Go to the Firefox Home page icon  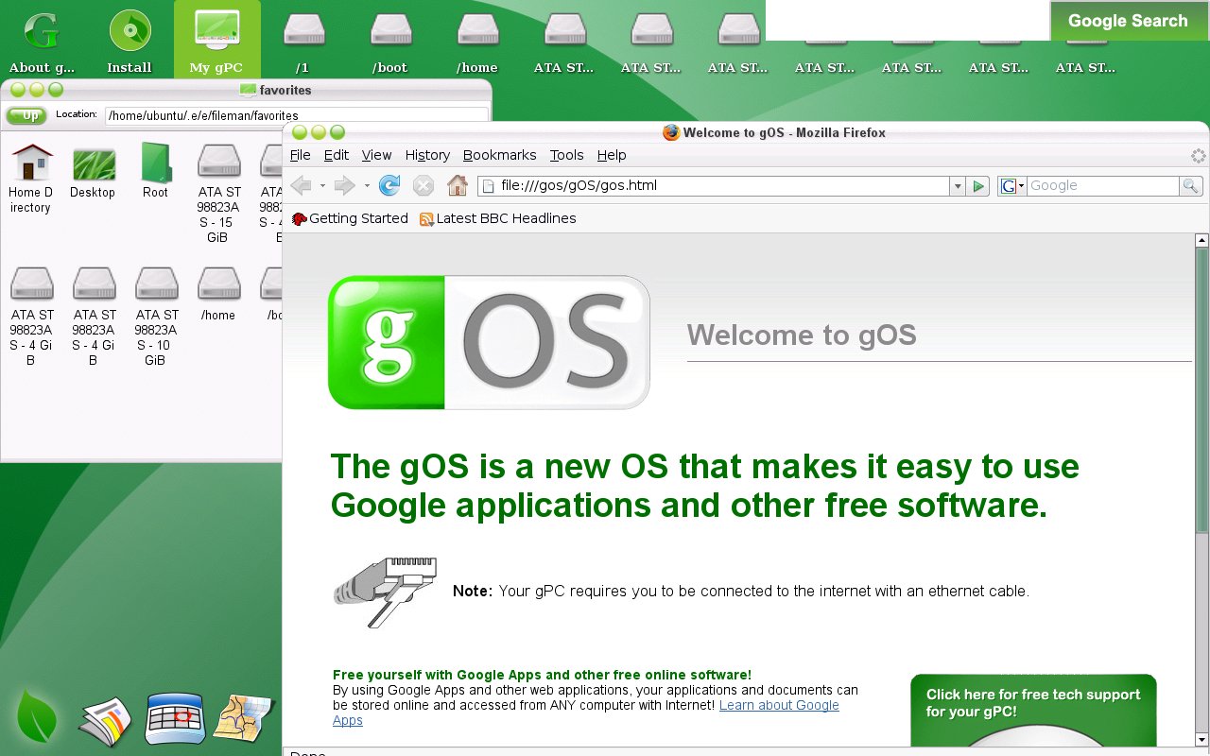[x=458, y=185]
